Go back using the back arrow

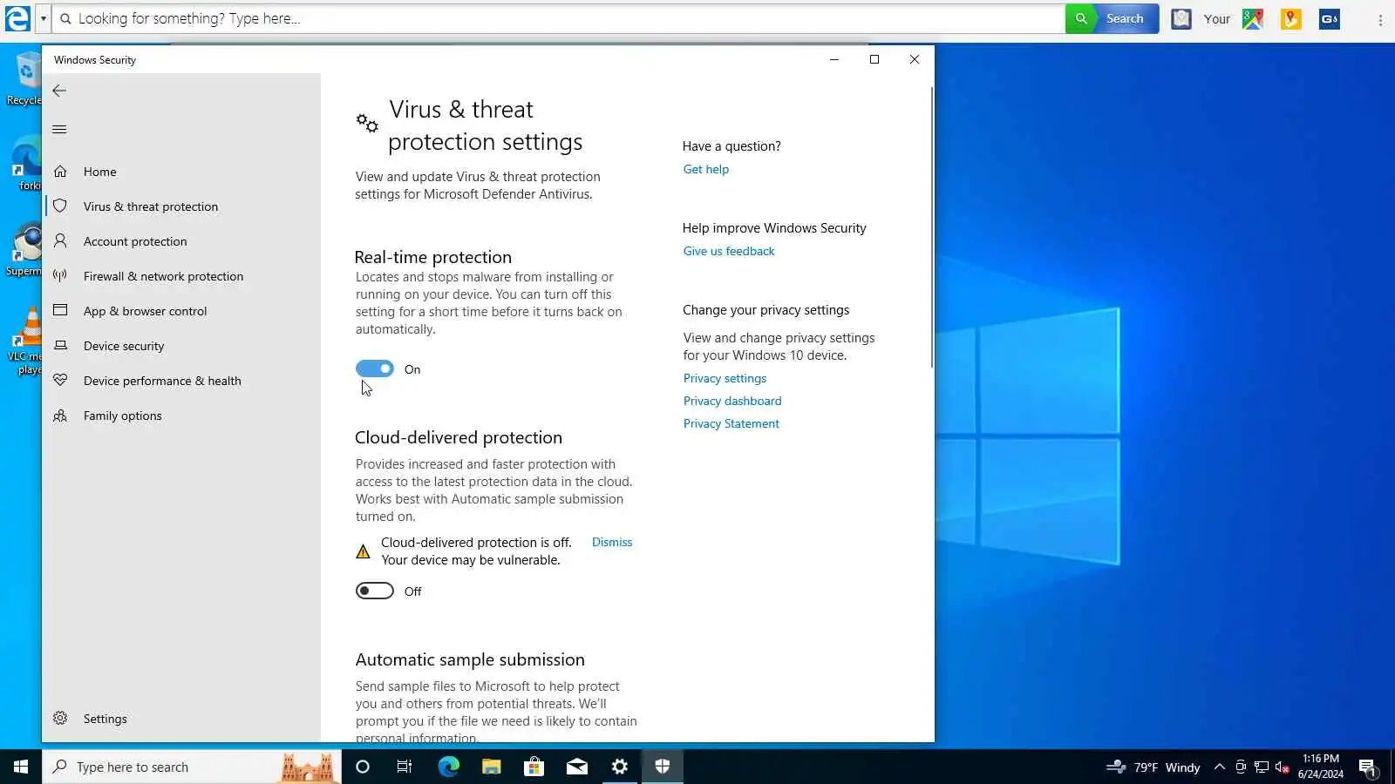tap(59, 91)
